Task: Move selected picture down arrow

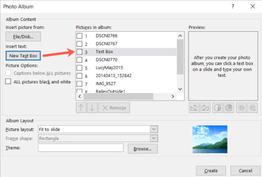Action: pos(92,108)
